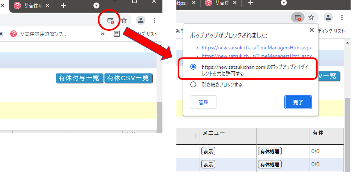This screenshot has width=354, height=176.
Task: Open the black circular tab search dropdown arrow
Action: (96, 5)
